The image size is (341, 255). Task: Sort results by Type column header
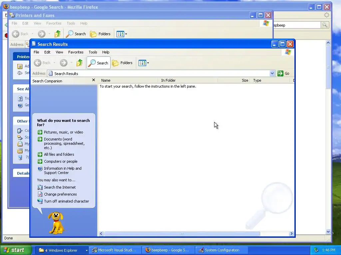(270, 80)
